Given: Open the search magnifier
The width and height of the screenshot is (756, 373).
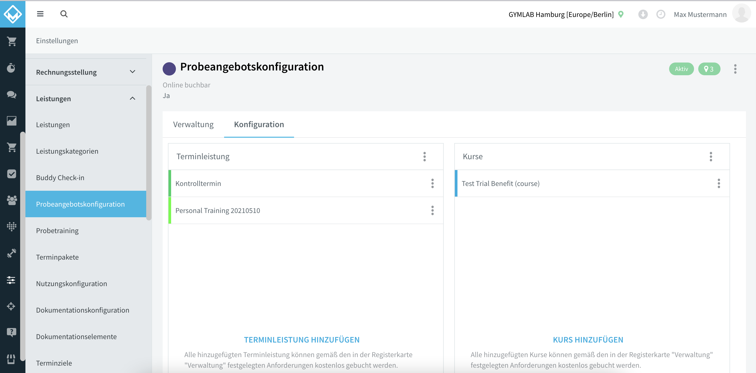Looking at the screenshot, I should 64,14.
